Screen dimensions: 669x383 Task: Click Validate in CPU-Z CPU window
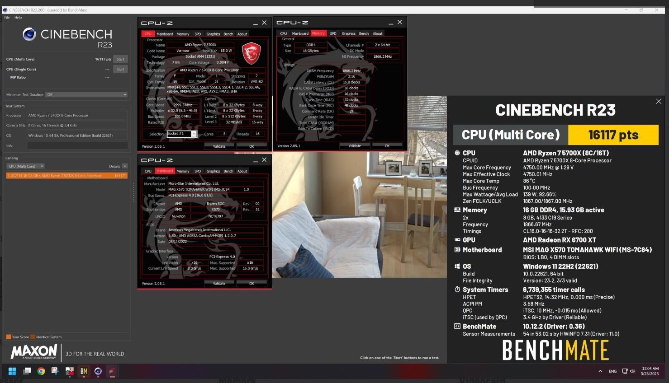(219, 146)
